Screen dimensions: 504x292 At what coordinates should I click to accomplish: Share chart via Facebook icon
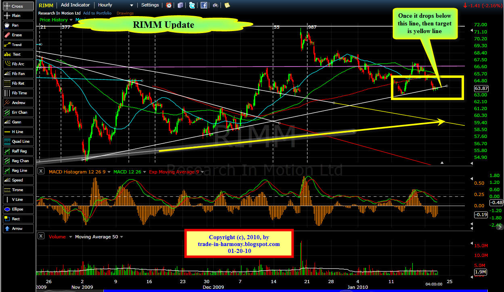pyautogui.click(x=204, y=5)
